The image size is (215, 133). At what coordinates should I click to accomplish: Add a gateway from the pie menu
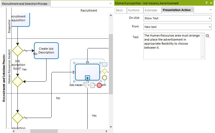pos(105,71)
